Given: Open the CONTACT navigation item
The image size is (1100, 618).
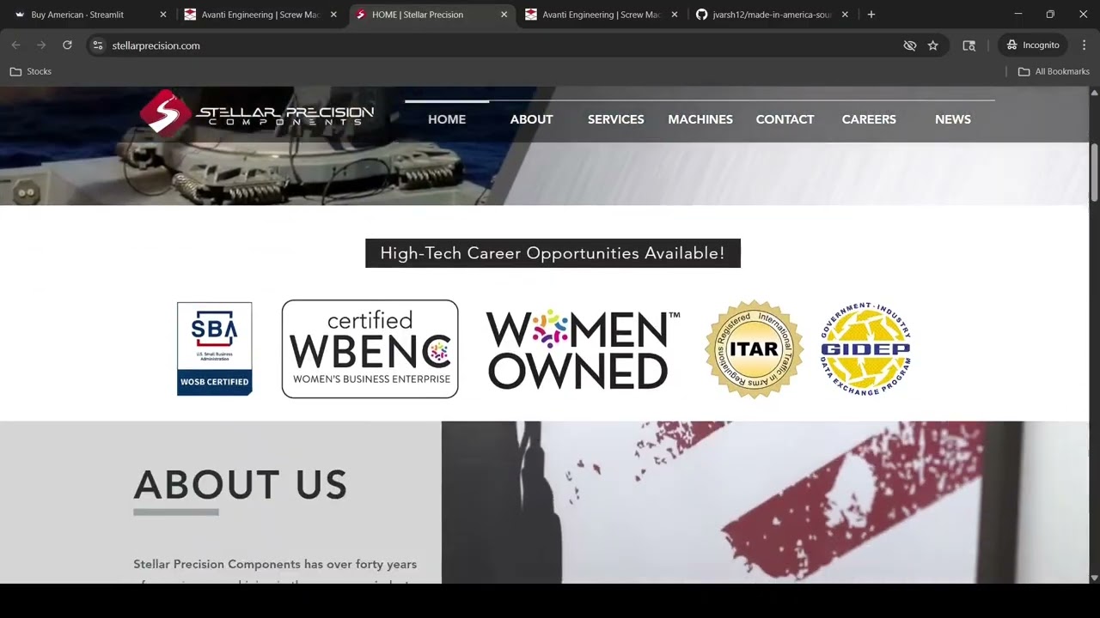Looking at the screenshot, I should (x=785, y=119).
